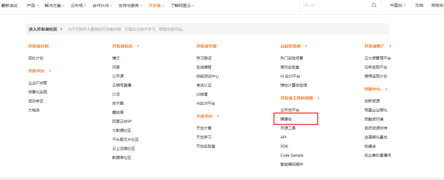Open 博文 in developer community
The width and height of the screenshot is (444, 180).
(116, 58)
